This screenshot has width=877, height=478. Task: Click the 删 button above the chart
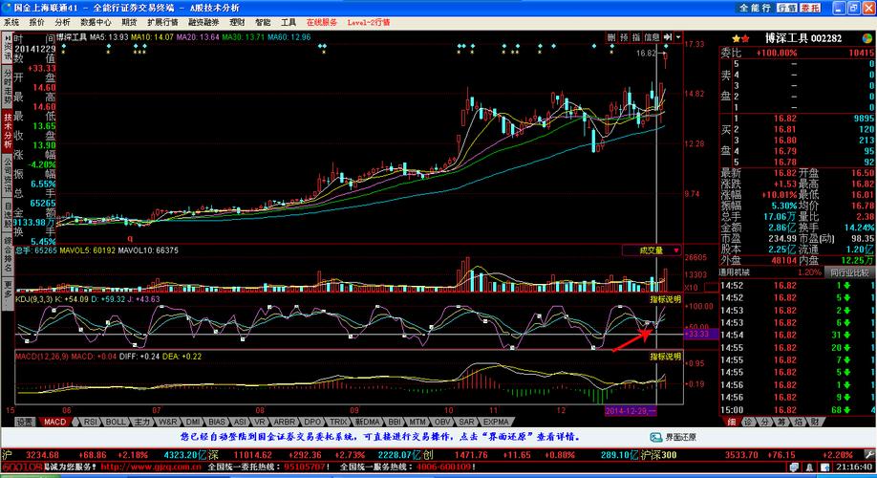[611, 37]
